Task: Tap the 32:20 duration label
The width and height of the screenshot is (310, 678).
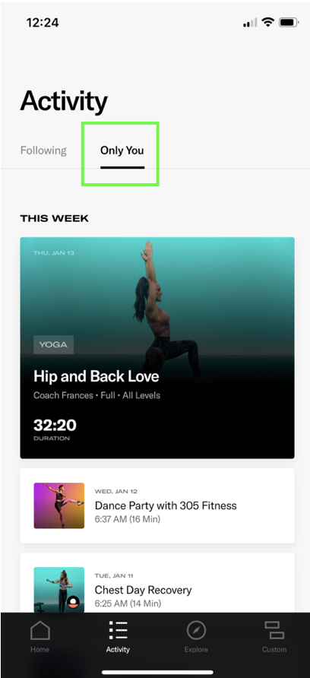Action: point(55,426)
